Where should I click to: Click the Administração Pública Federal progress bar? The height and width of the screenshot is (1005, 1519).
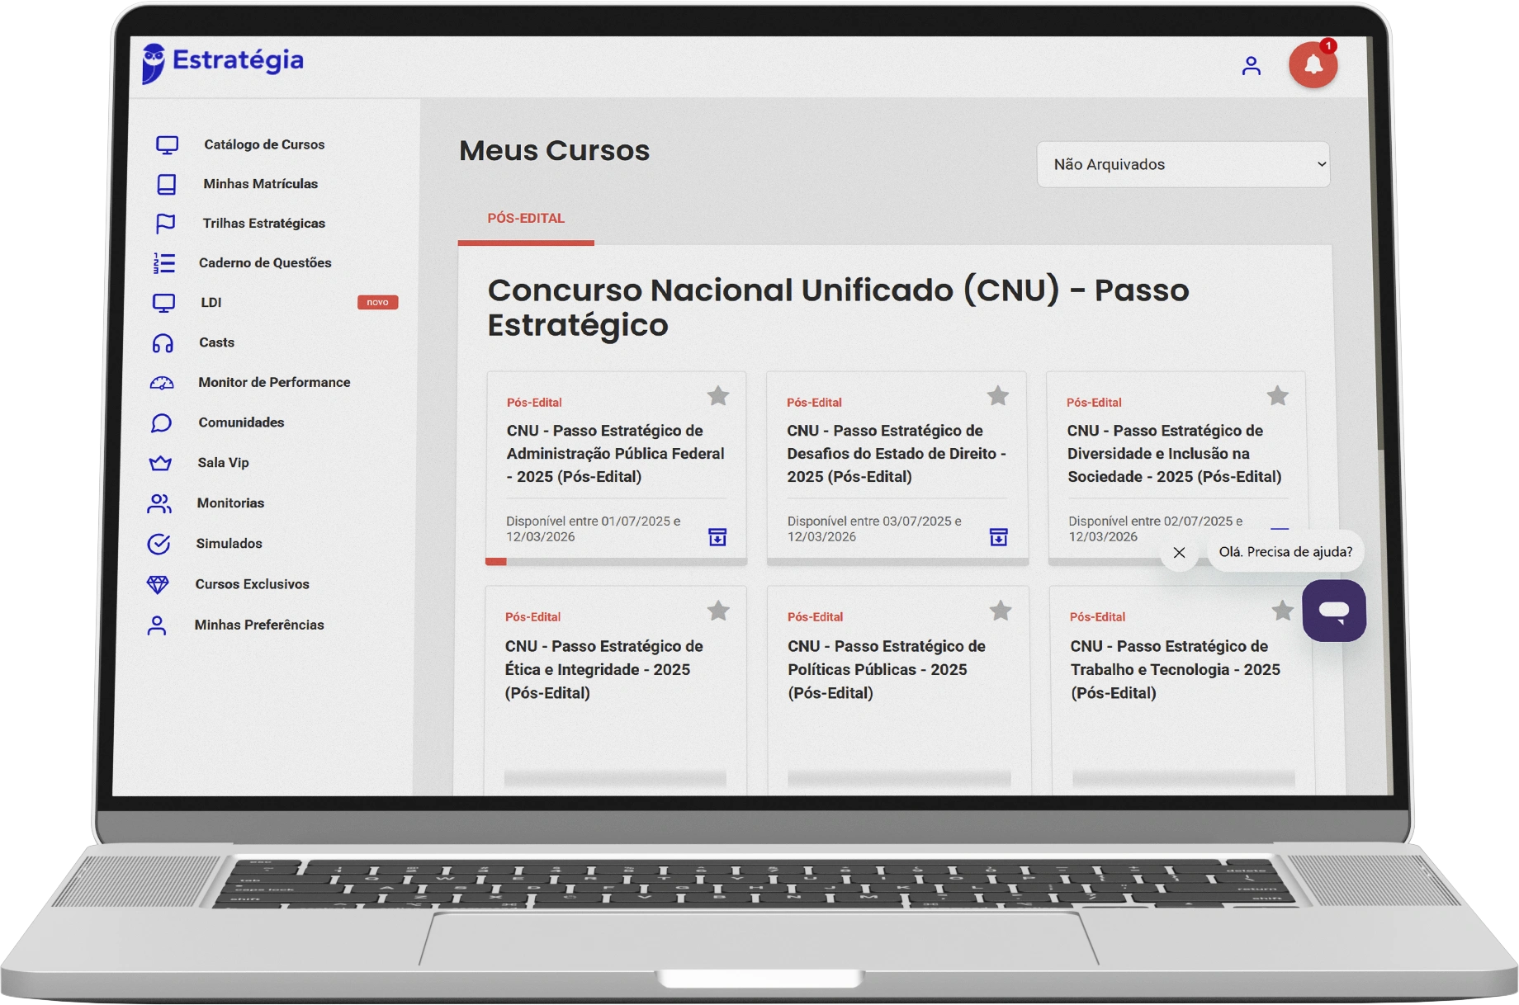[616, 562]
